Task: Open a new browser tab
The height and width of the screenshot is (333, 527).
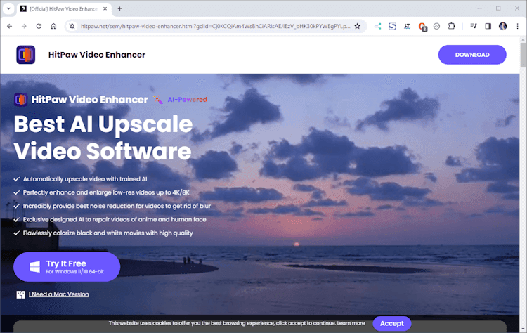Action: point(119,8)
